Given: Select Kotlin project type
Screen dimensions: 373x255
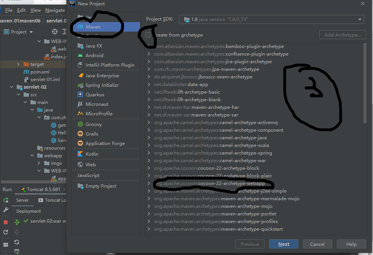Looking at the screenshot, I should click(x=106, y=154).
